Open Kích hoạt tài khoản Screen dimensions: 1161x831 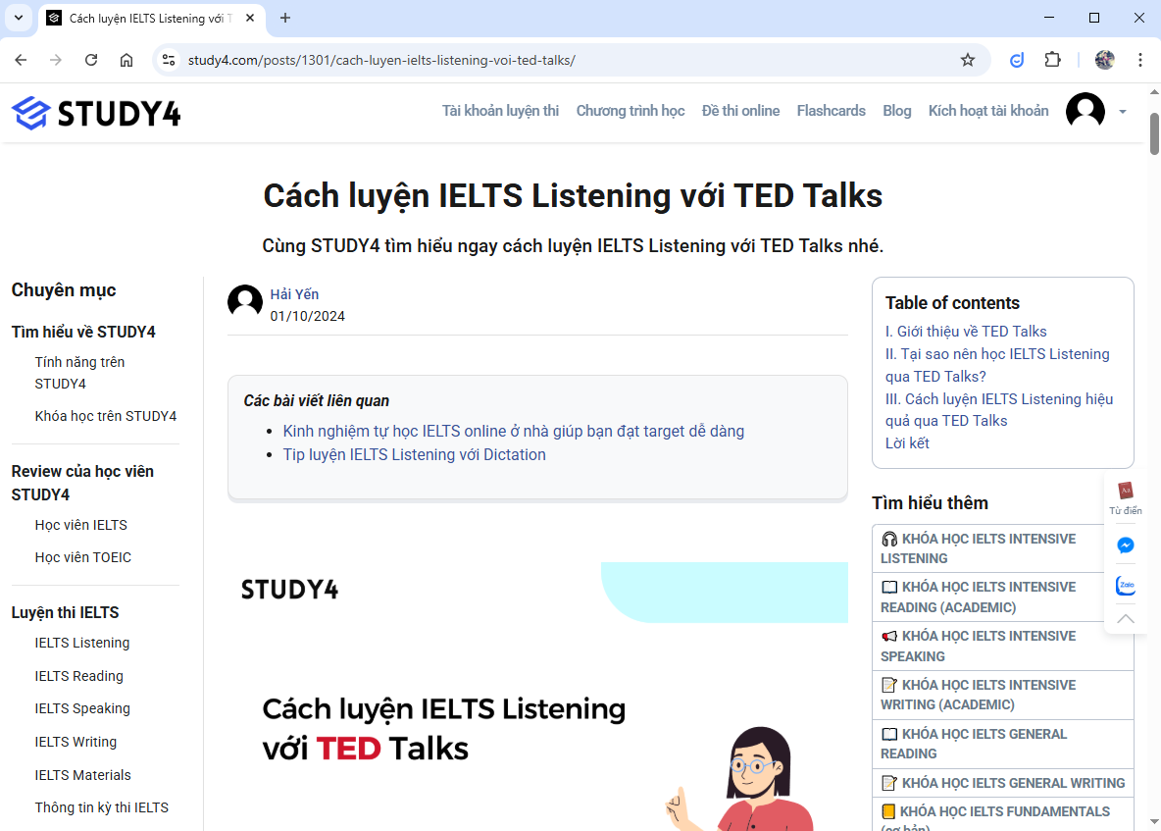[988, 111]
